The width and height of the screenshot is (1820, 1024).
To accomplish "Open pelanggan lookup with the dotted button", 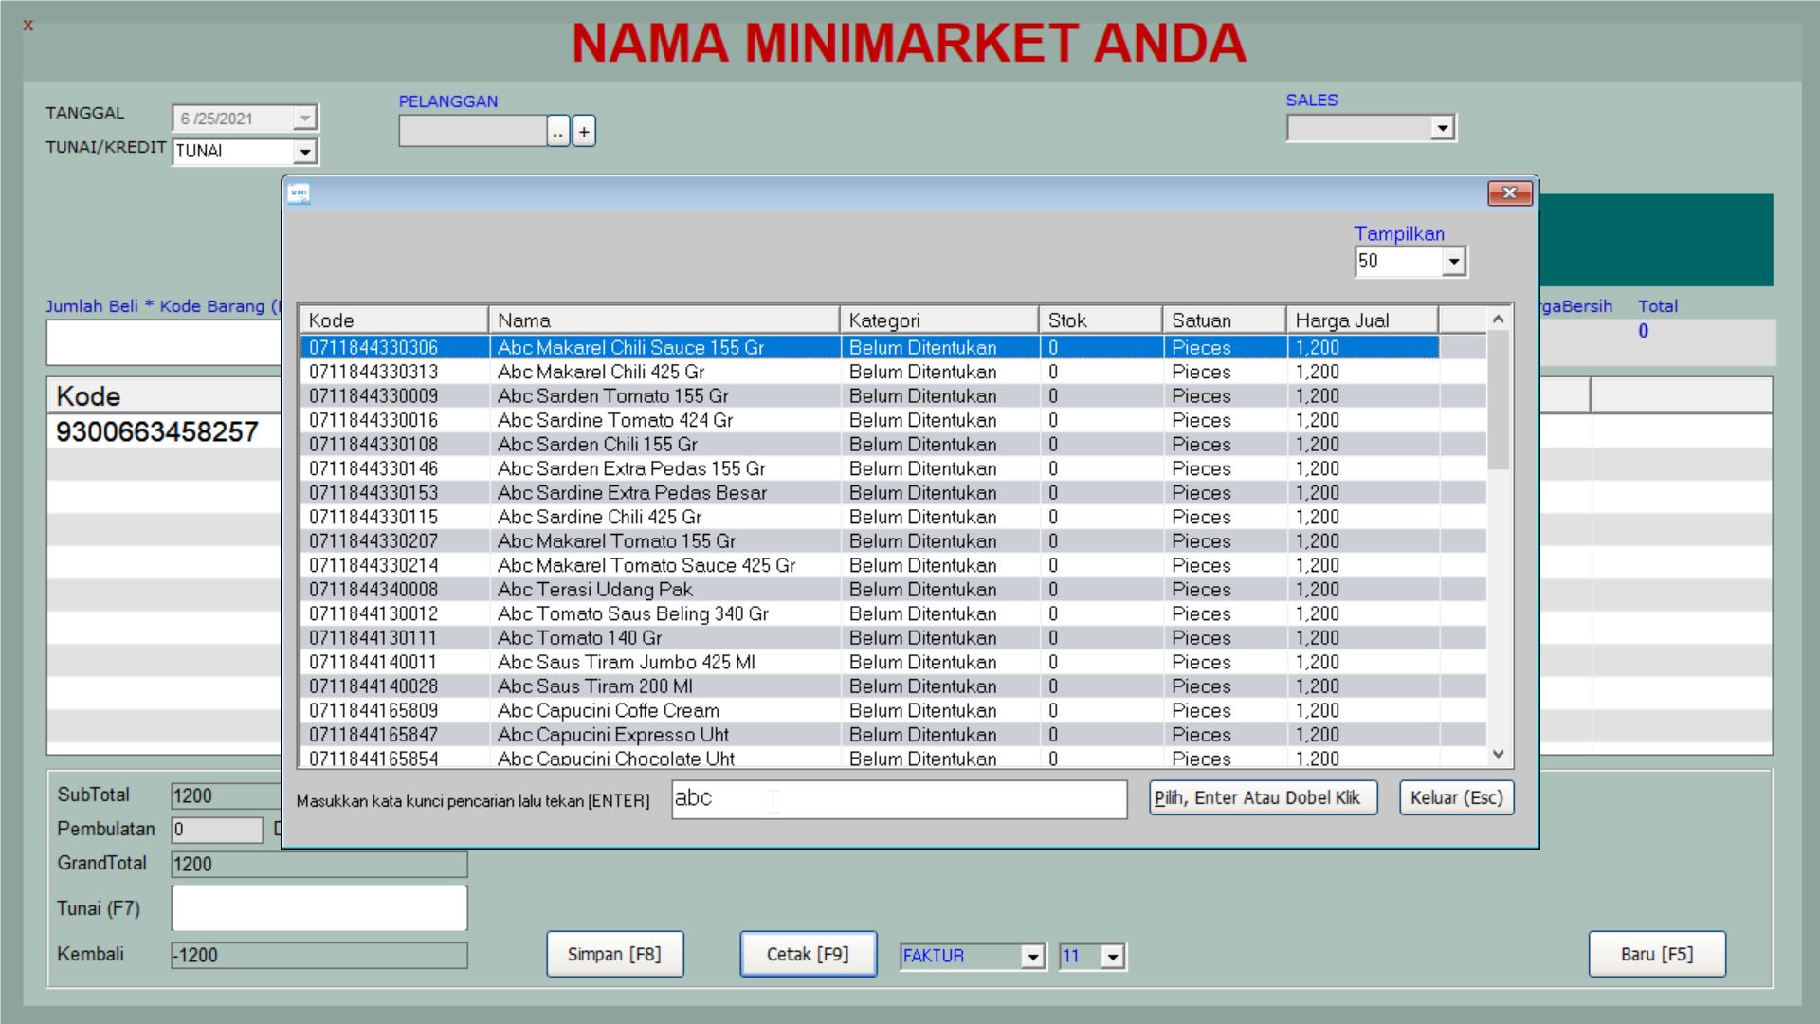I will tap(558, 132).
